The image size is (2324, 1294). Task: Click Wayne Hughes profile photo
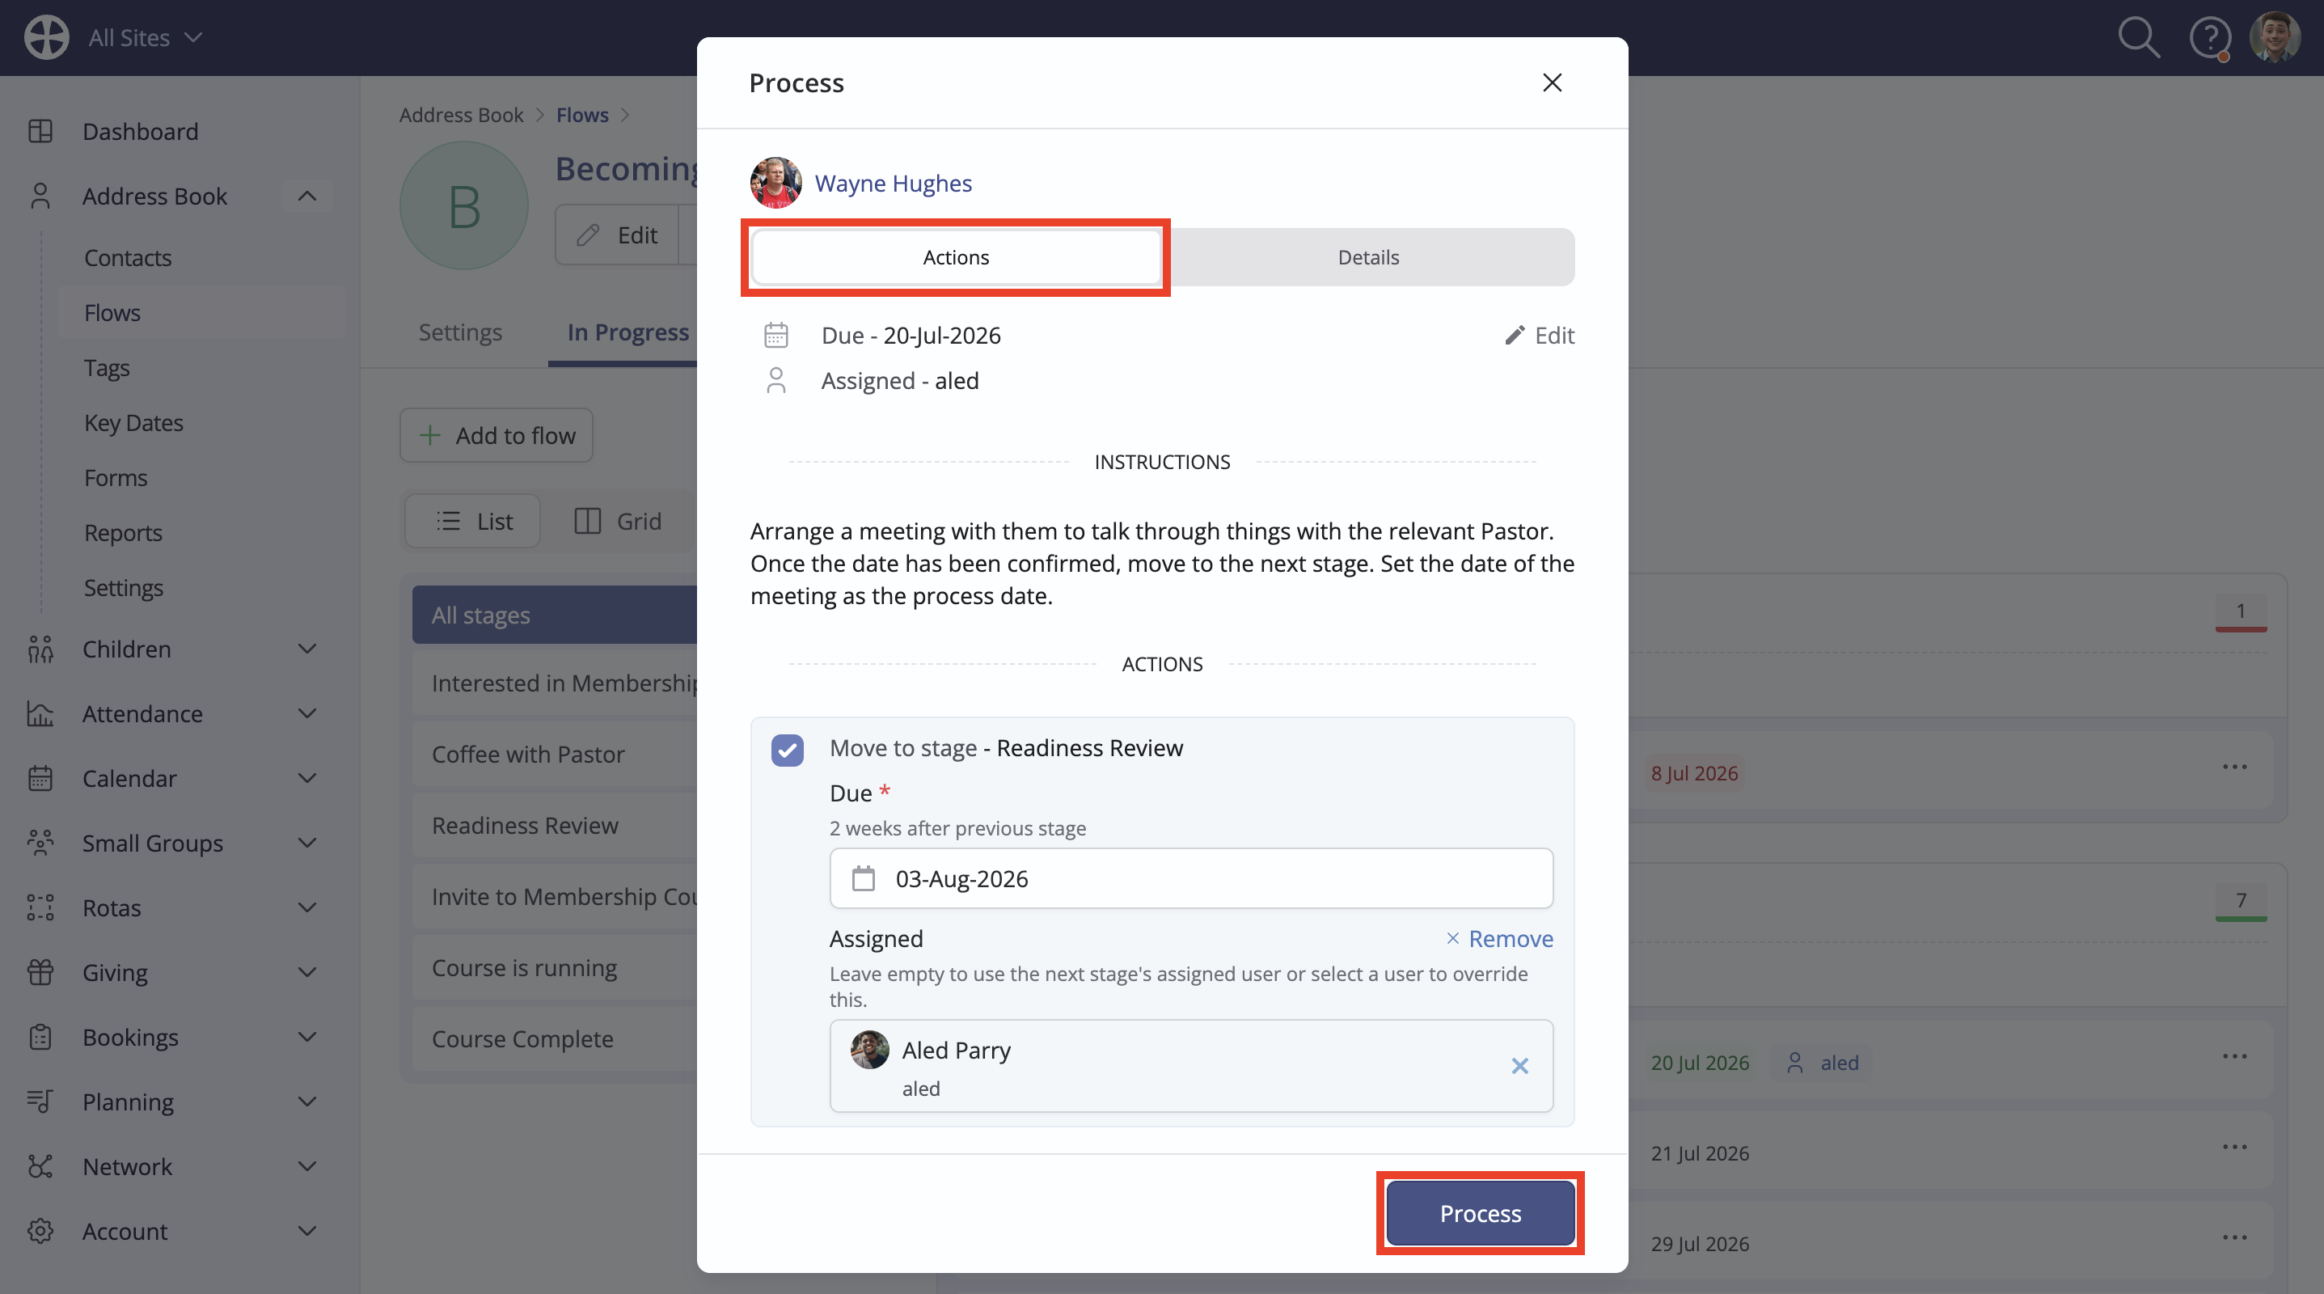[775, 182]
